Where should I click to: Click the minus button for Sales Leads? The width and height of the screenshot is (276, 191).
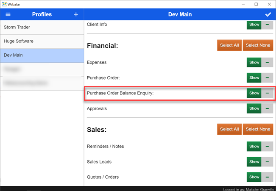[267, 162]
